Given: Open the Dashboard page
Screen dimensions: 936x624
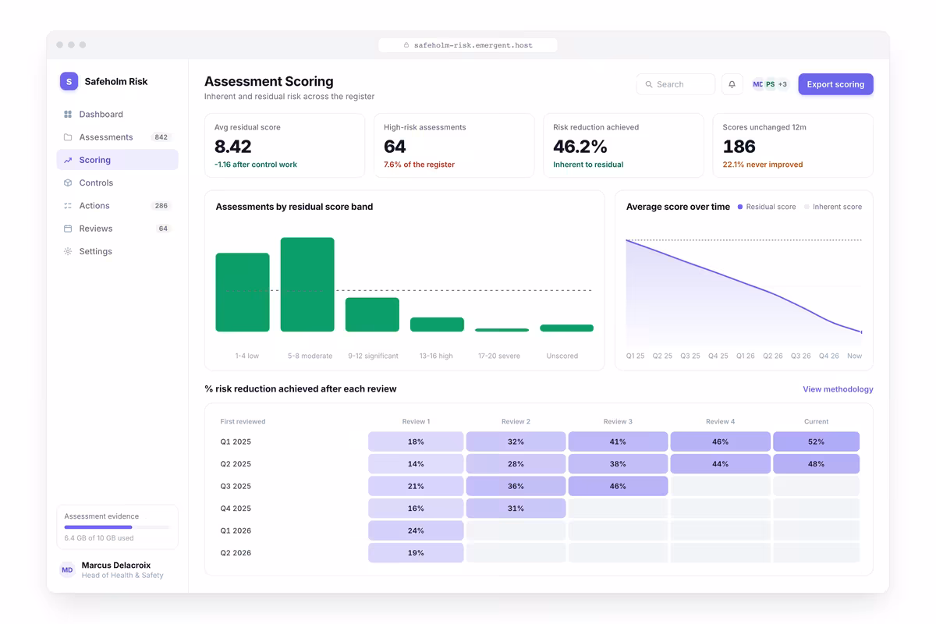Looking at the screenshot, I should (x=117, y=115).
